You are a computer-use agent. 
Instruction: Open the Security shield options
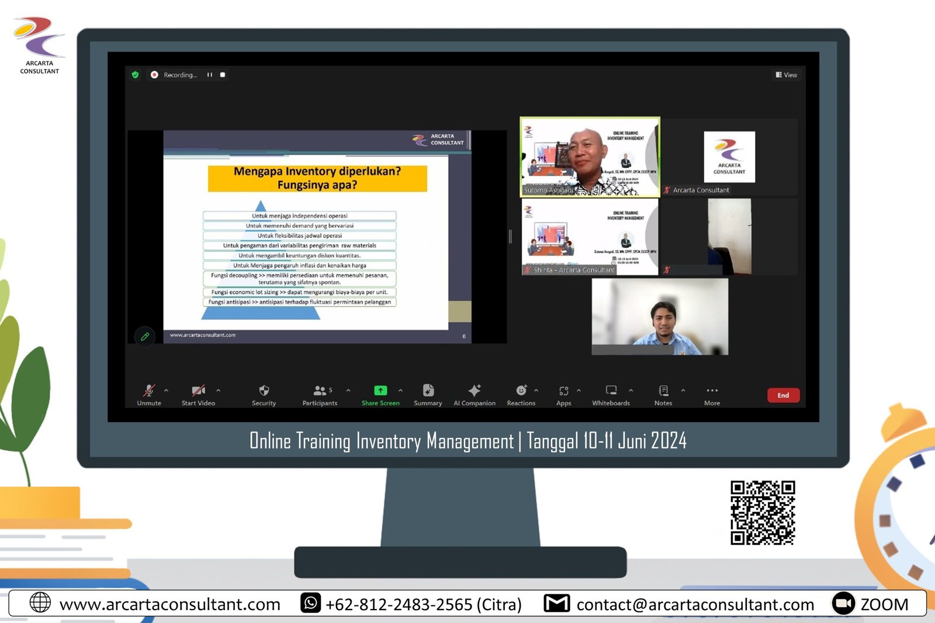click(264, 391)
